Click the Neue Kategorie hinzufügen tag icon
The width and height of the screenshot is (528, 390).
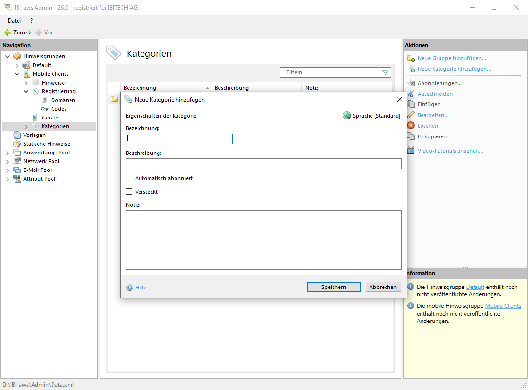click(411, 69)
